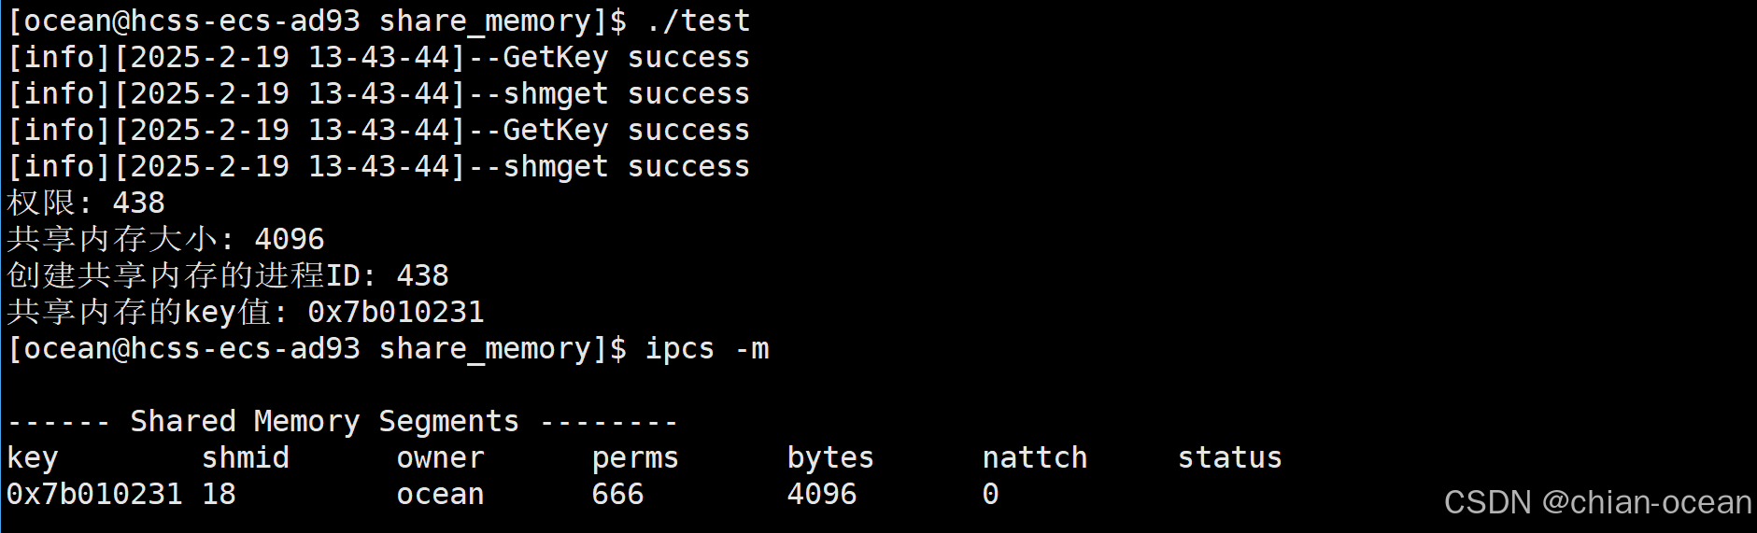1757x533 pixels.
Task: Click the second GetKey success log line
Action: click(x=378, y=131)
